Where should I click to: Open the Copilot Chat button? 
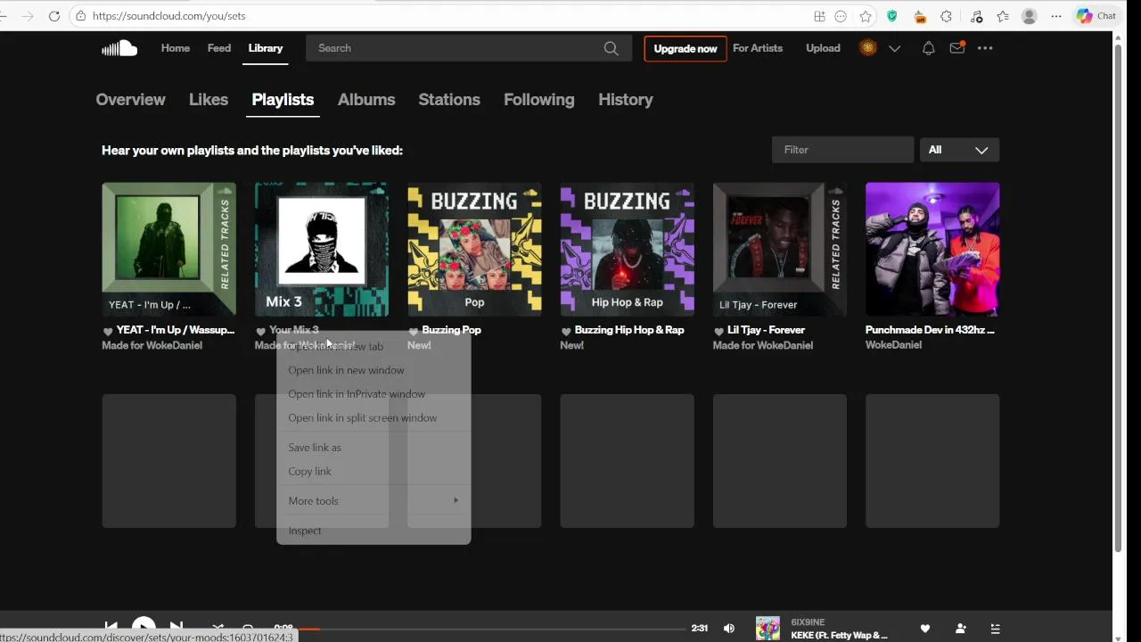[1096, 16]
